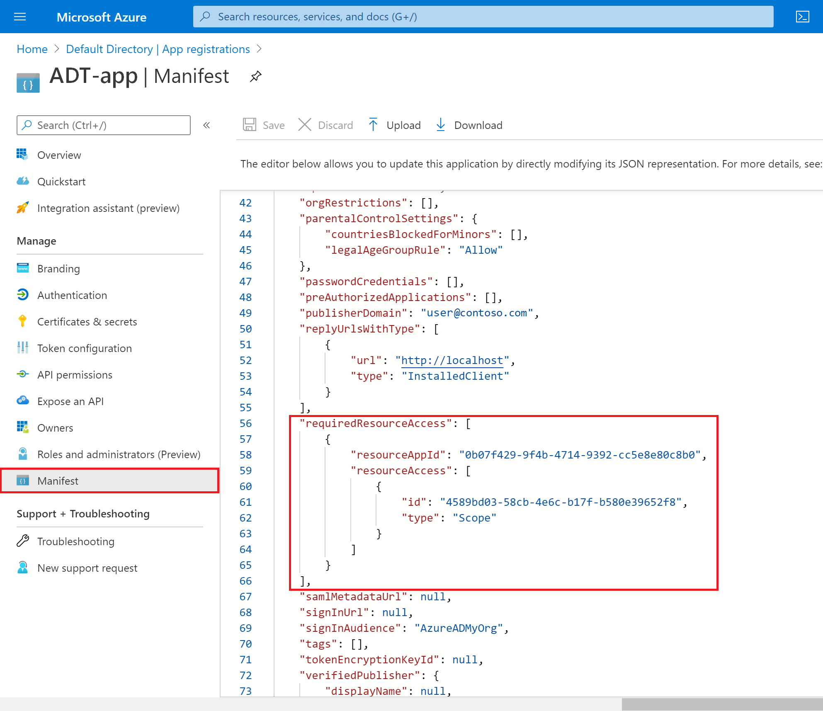
Task: Click the Integration assistant preview item
Action: [109, 207]
